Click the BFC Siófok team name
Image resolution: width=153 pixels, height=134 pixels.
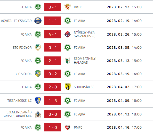tap(23, 74)
